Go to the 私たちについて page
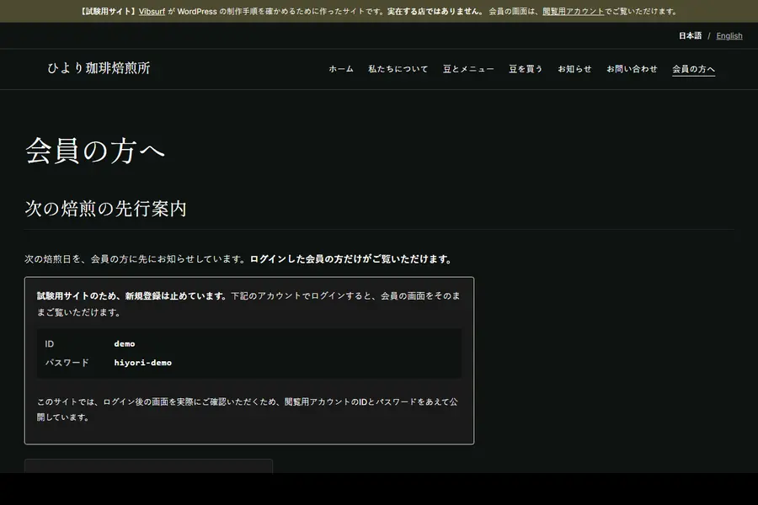The image size is (758, 505). coord(398,69)
